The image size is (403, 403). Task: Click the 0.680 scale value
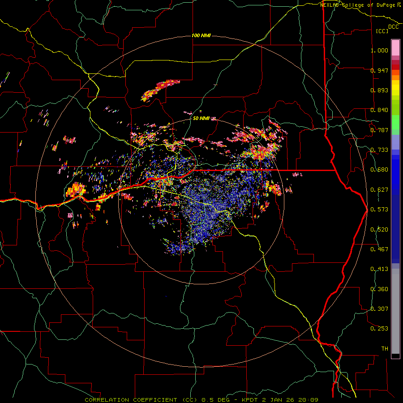tap(379, 170)
